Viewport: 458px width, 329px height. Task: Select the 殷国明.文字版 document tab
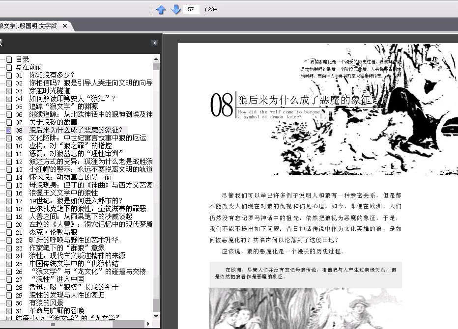coord(29,26)
